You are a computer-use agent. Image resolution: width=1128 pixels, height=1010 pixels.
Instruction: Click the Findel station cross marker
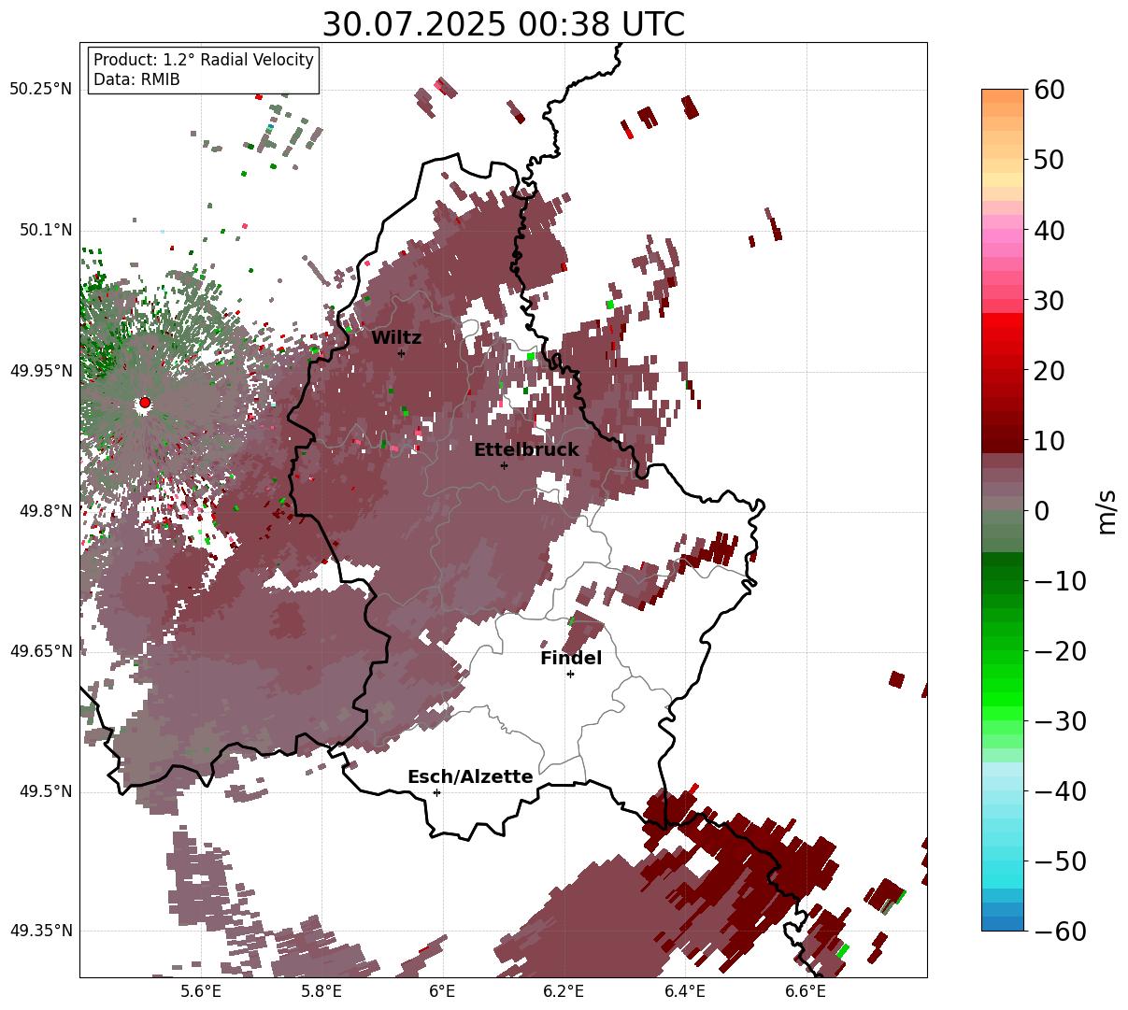pyautogui.click(x=570, y=674)
